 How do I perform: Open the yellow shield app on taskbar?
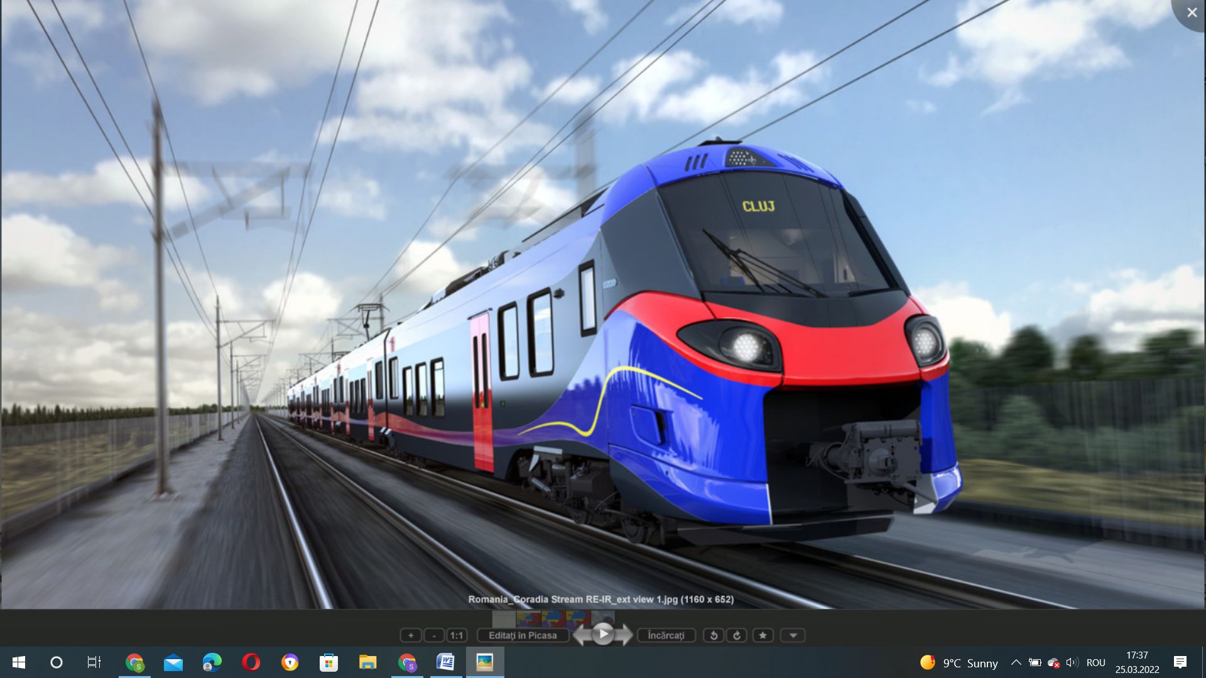tap(290, 662)
